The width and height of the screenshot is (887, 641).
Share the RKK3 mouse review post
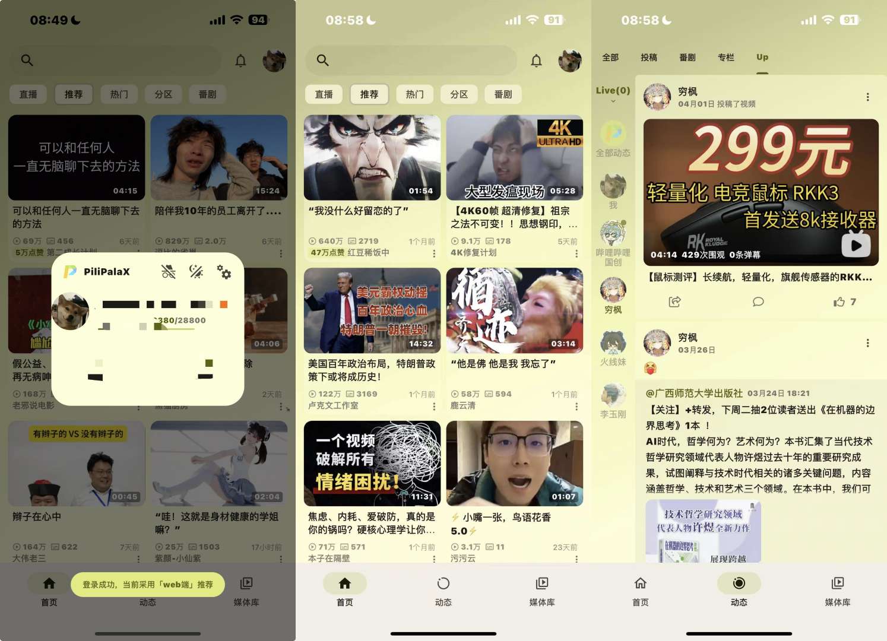674,302
